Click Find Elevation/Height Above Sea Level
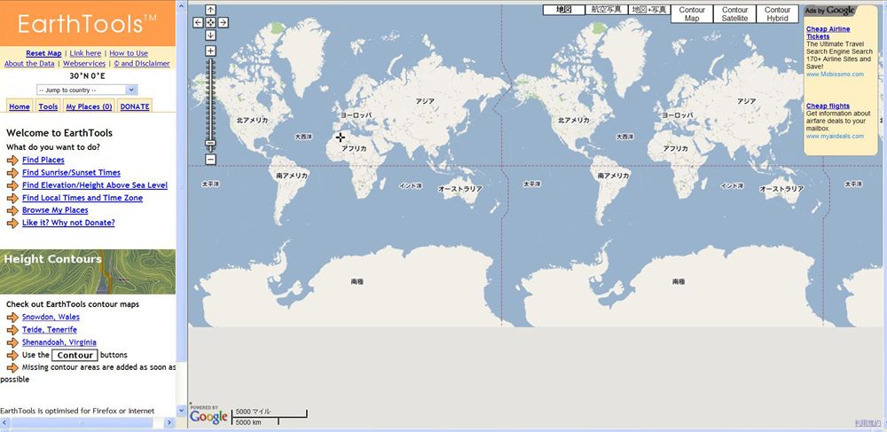The height and width of the screenshot is (432, 887). 95,185
